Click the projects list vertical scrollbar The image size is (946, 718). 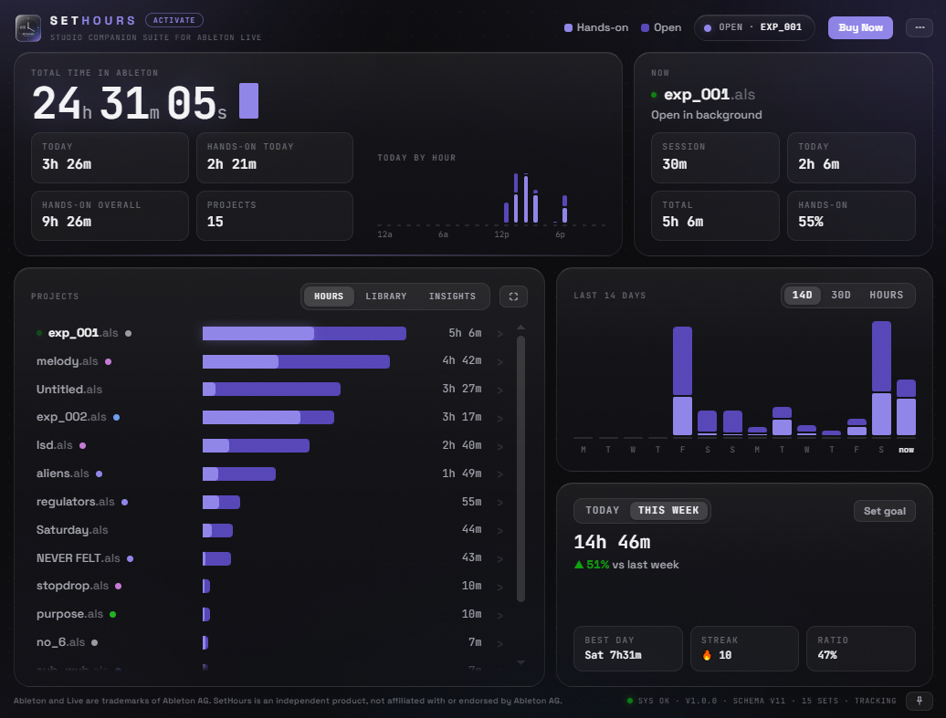coord(520,468)
